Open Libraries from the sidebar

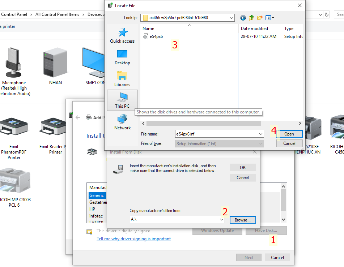122,79
